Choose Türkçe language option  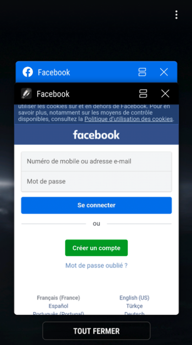click(x=134, y=306)
